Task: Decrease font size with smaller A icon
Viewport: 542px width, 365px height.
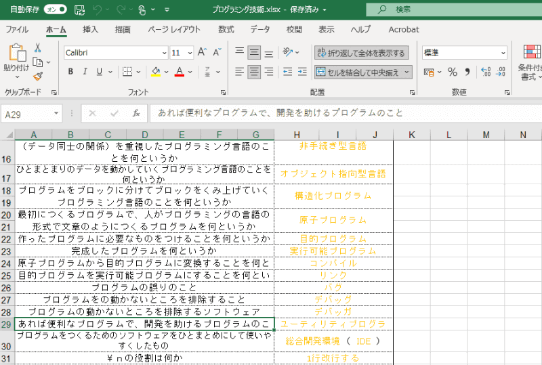Action: pyautogui.click(x=217, y=52)
